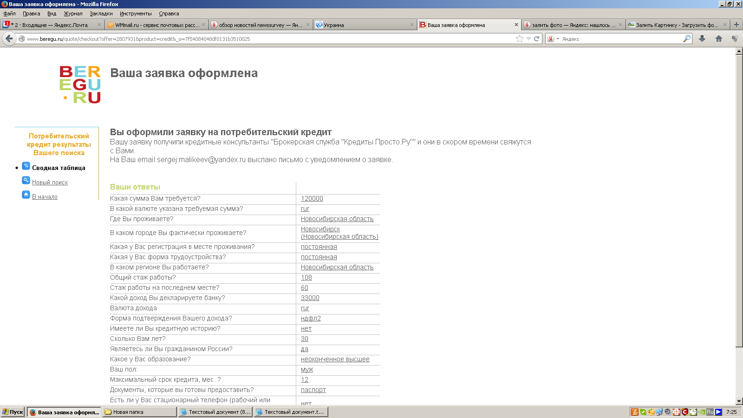Click the speaker volume tray icon
Viewport: 743px width, 418px height.
pos(668,412)
